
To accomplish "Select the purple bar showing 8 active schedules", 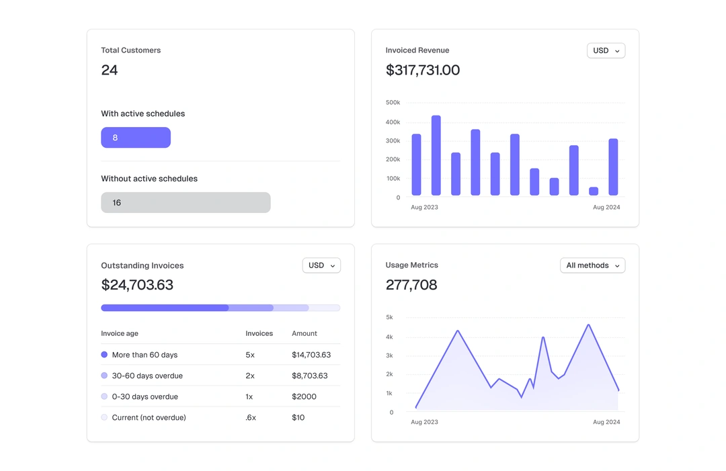I will (136, 138).
